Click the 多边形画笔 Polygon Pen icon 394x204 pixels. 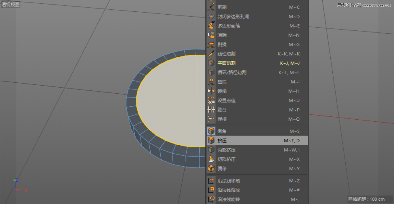pyautogui.click(x=211, y=26)
